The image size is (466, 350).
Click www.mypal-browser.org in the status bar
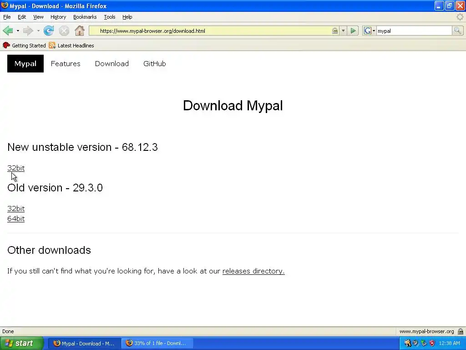click(x=426, y=331)
